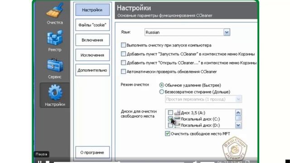Click the drive list scrollbar thumb
This screenshot has height=163, width=290.
pyautogui.click(x=238, y=118)
